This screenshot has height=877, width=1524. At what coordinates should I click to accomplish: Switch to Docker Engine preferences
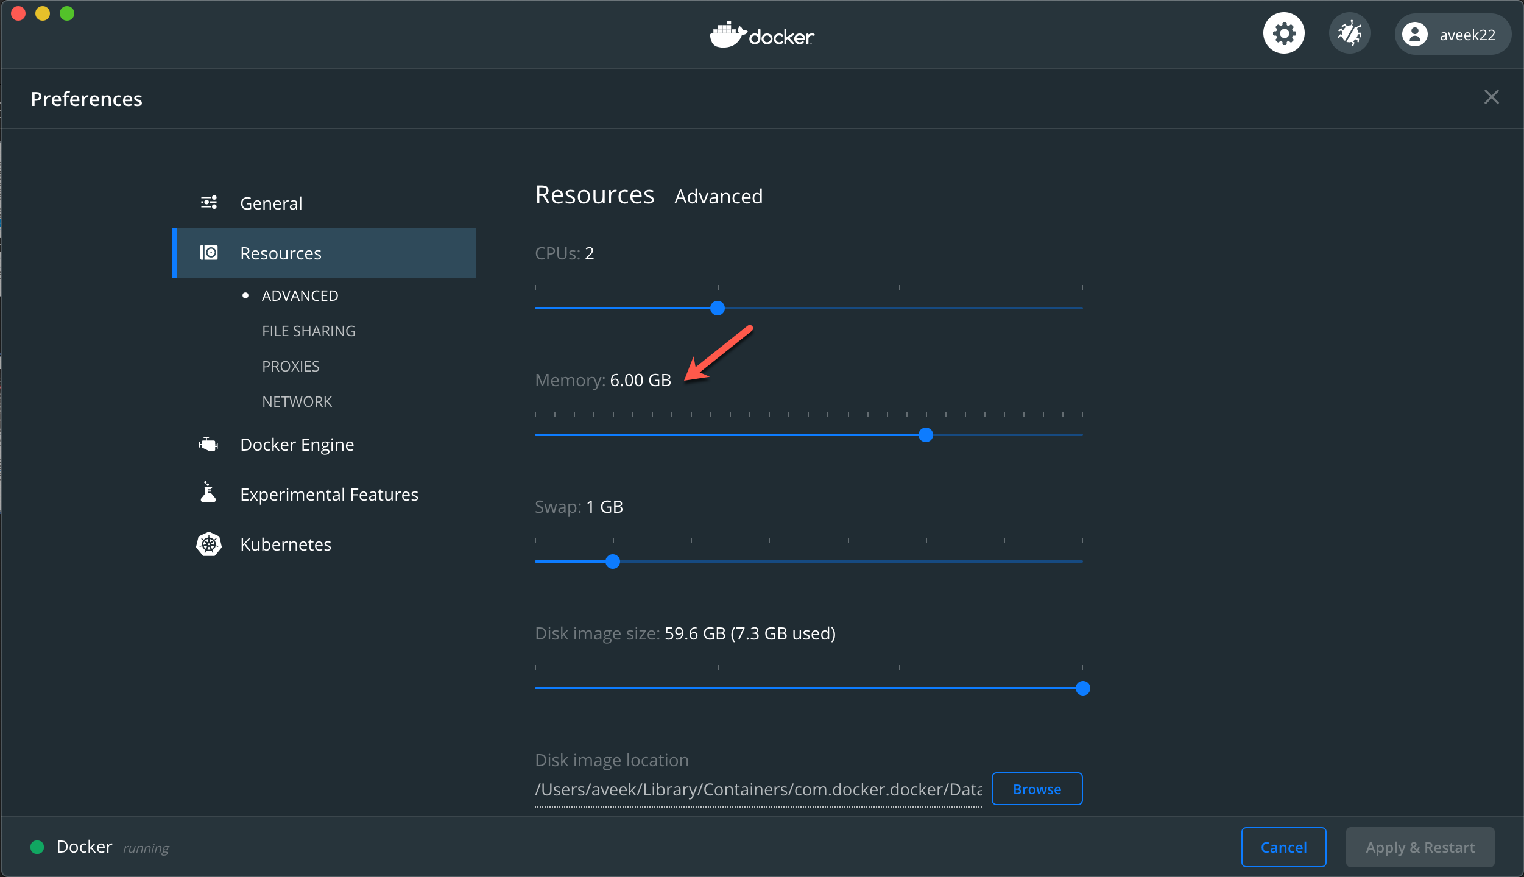pyautogui.click(x=297, y=445)
